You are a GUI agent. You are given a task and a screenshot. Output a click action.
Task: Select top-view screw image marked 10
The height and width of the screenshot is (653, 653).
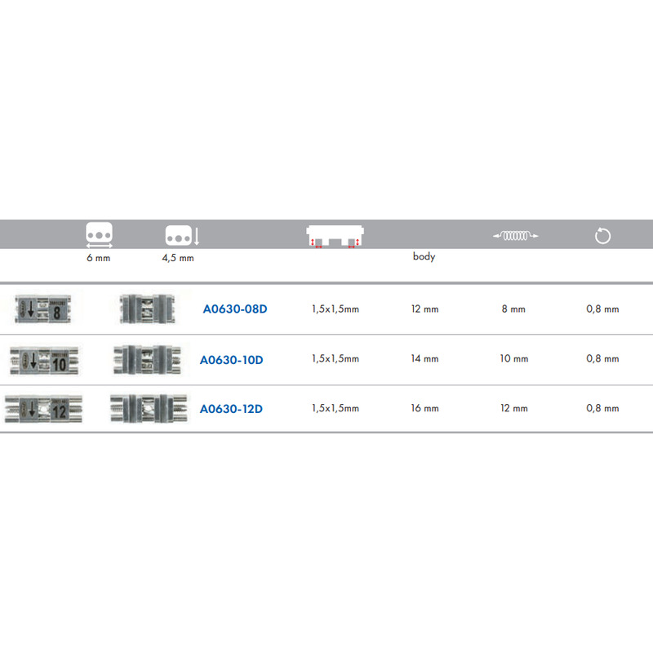coord(44,361)
